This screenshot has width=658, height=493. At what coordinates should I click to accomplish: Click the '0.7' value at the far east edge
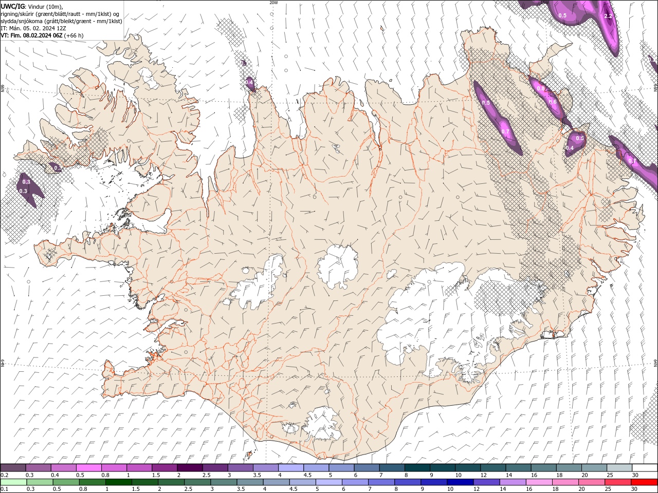[x=632, y=161]
